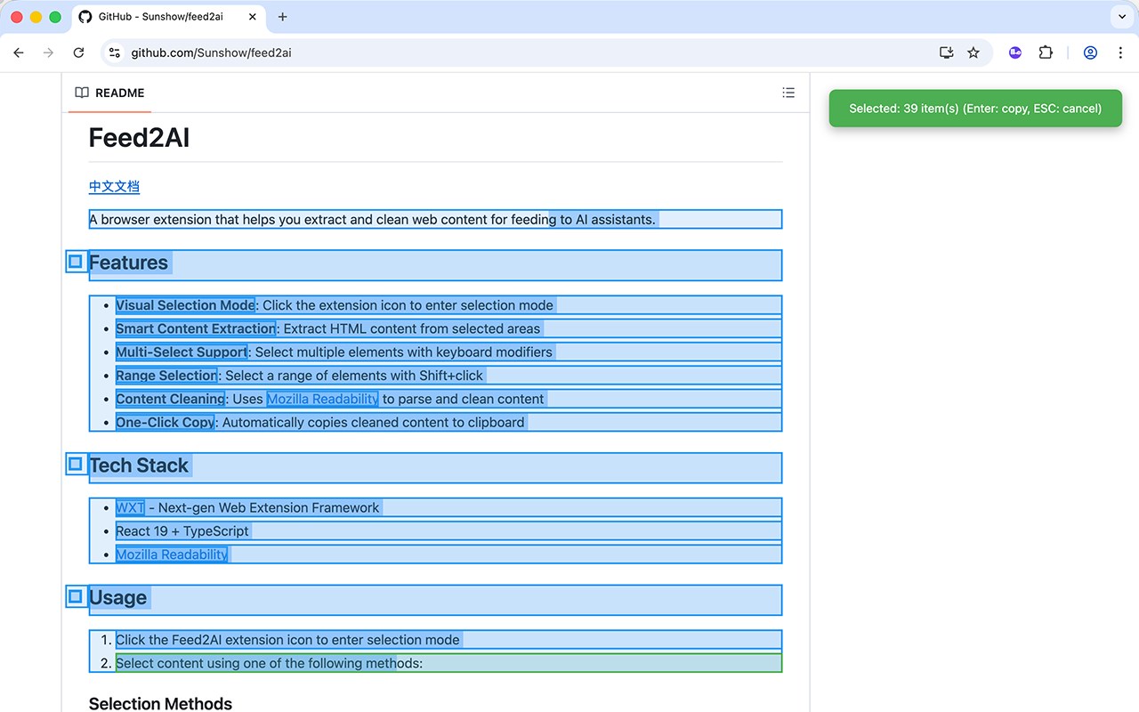Click the forward navigation arrow
1139x712 pixels.
(x=48, y=53)
